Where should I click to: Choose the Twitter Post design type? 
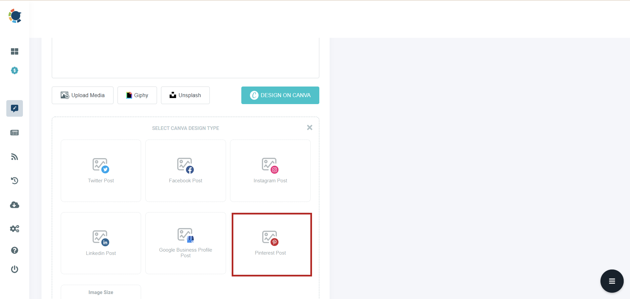click(x=101, y=171)
